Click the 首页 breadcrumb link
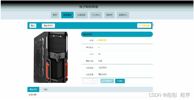Image resolution: width=194 pixels, height=100 pixels. tap(33, 26)
